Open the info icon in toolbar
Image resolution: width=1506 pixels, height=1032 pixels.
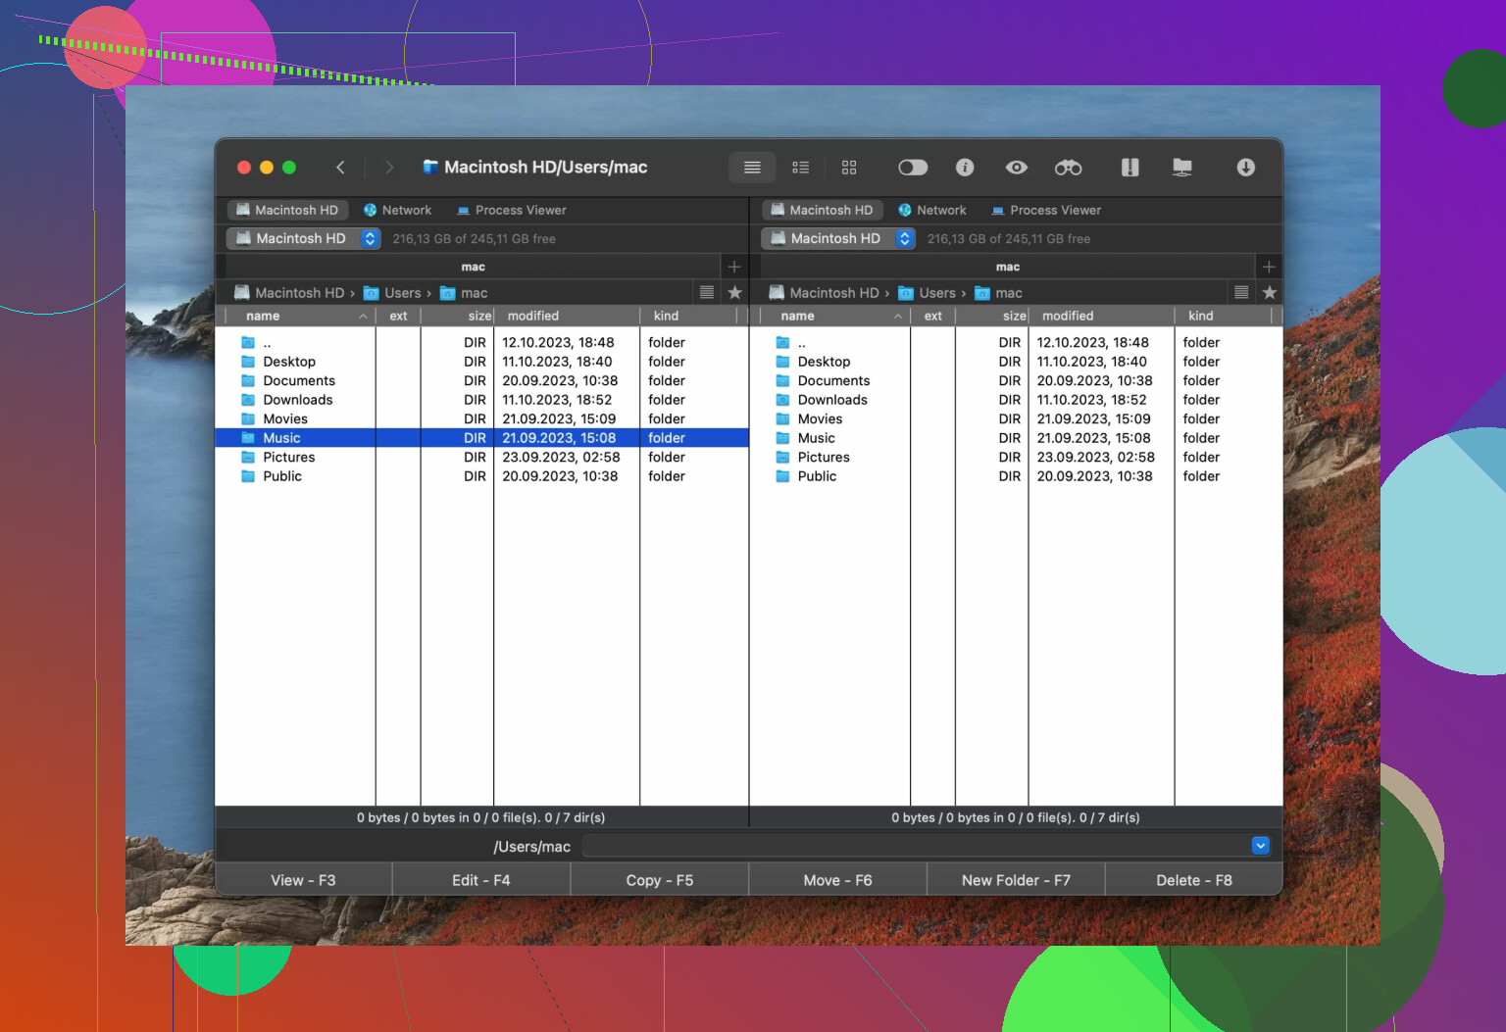[x=965, y=168]
